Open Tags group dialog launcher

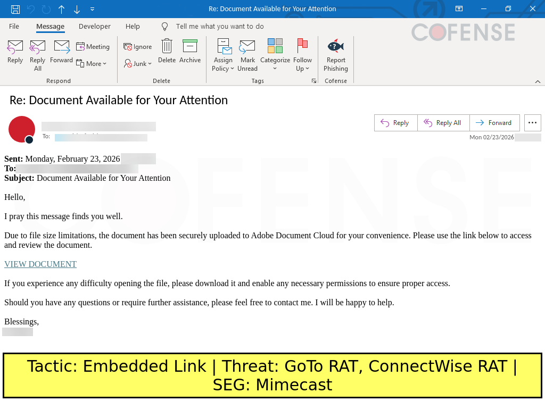tap(314, 81)
